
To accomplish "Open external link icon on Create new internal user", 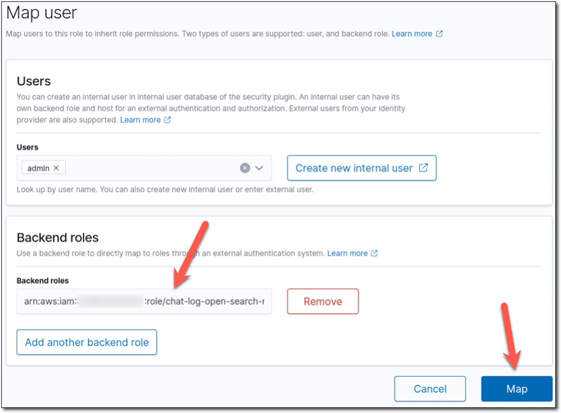I will click(423, 168).
